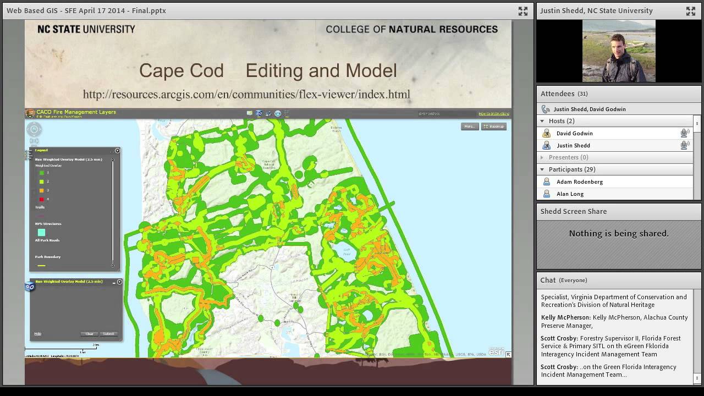
Task: Maximize the presentation share pod
Action: click(x=522, y=11)
